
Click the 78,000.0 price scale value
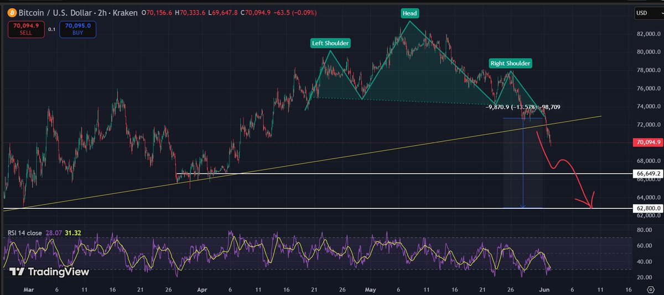648,70
